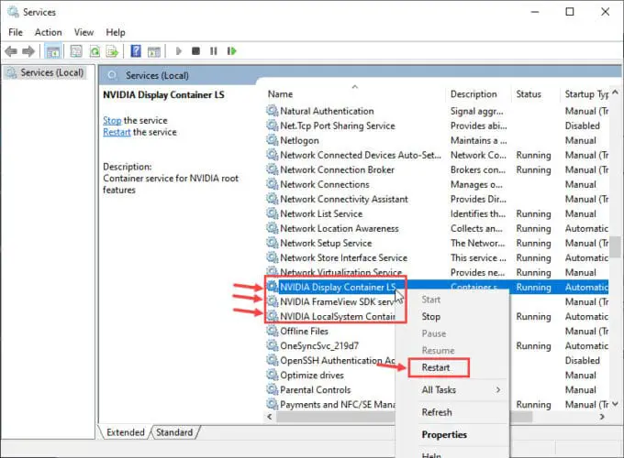
Task: Click the Stop Service square icon
Action: pos(195,51)
